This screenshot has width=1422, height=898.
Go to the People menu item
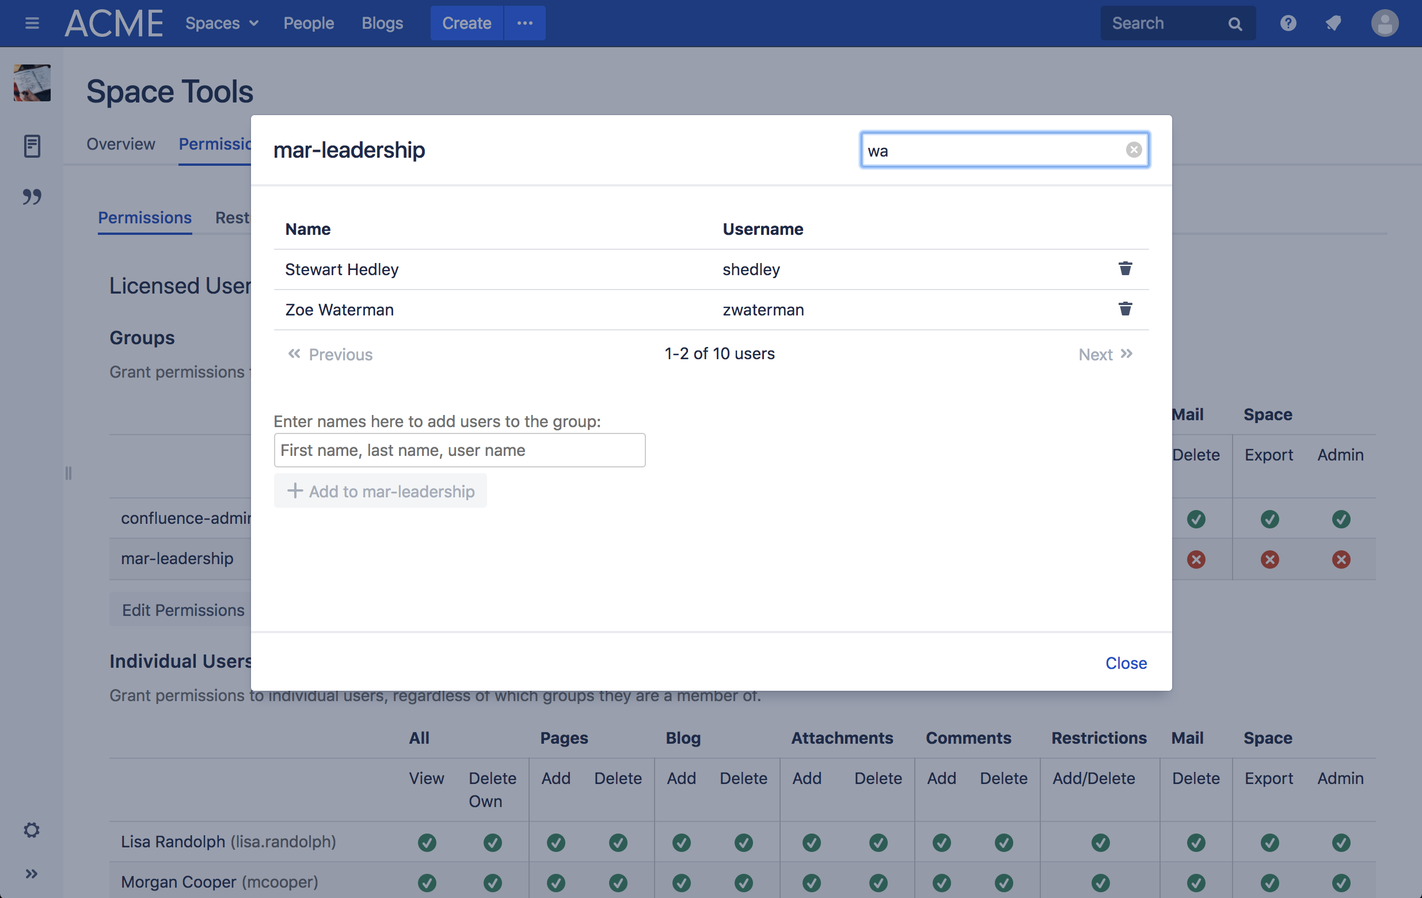(x=308, y=23)
